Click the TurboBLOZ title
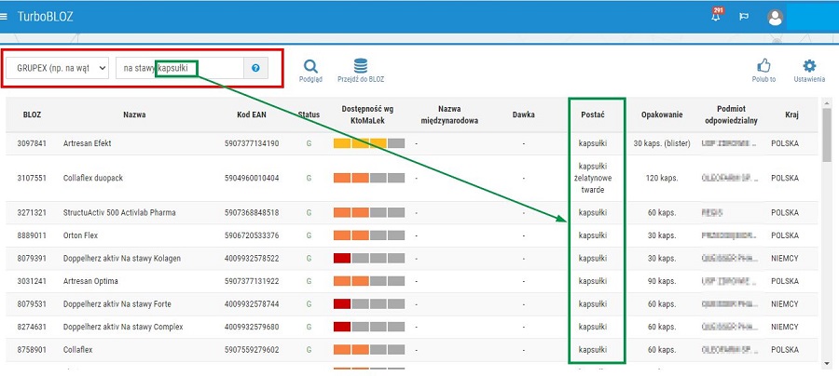 (45, 17)
